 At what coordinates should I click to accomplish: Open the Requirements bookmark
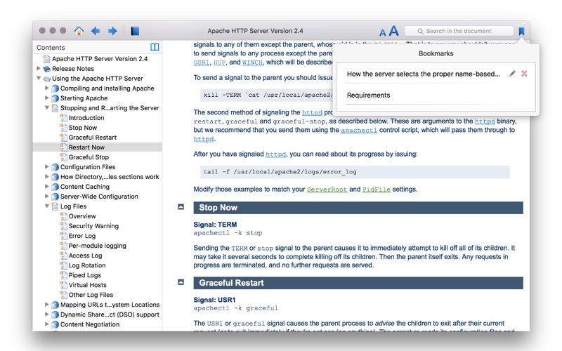[368, 95]
